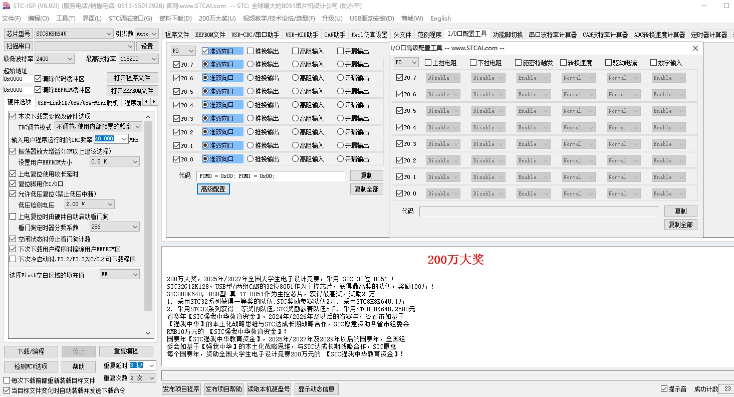Click the 发布项目程序 button

[181, 389]
